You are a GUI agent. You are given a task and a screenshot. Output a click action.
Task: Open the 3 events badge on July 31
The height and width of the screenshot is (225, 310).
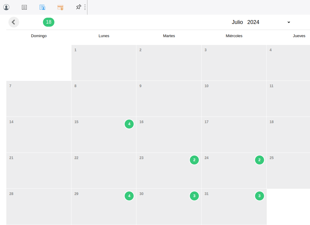click(260, 196)
